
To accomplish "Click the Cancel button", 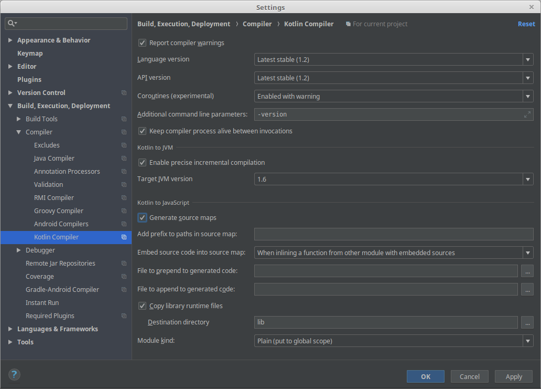I will (x=470, y=376).
